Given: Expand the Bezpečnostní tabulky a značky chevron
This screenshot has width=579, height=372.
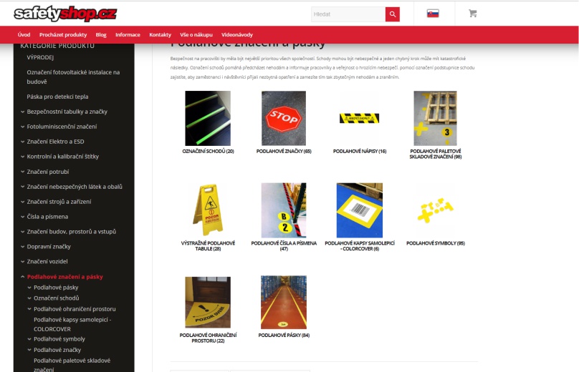Looking at the screenshot, I should [22, 112].
